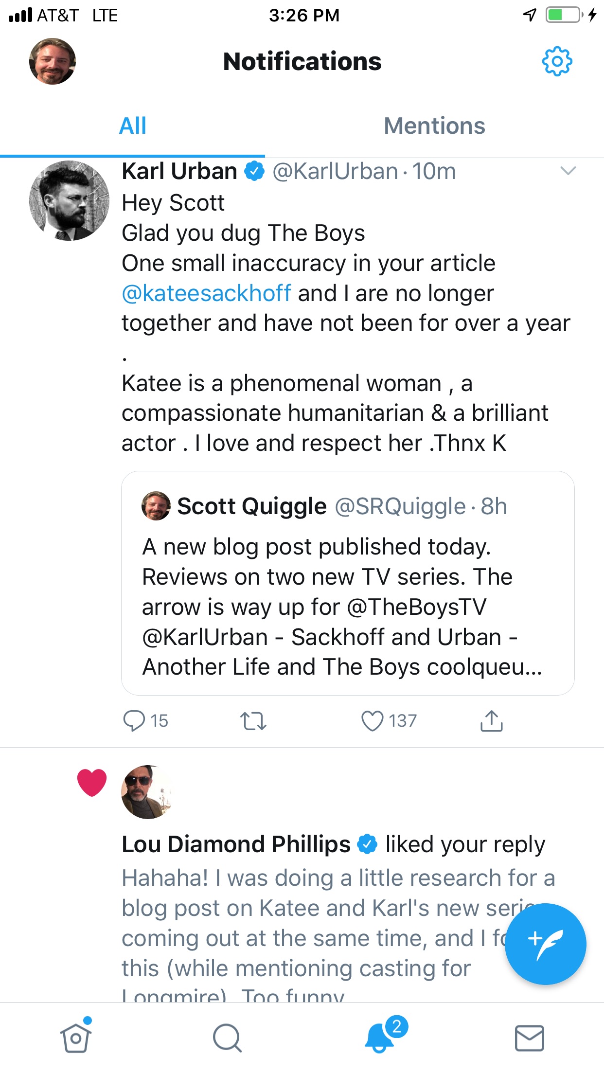Open Karl Urban's profile name link
Viewport: 604px width, 1074px height.
tap(179, 171)
